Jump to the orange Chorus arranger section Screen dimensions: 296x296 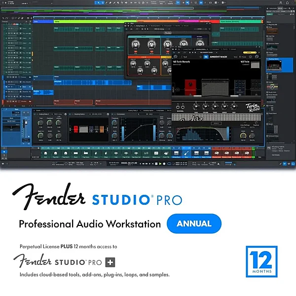[158, 22]
